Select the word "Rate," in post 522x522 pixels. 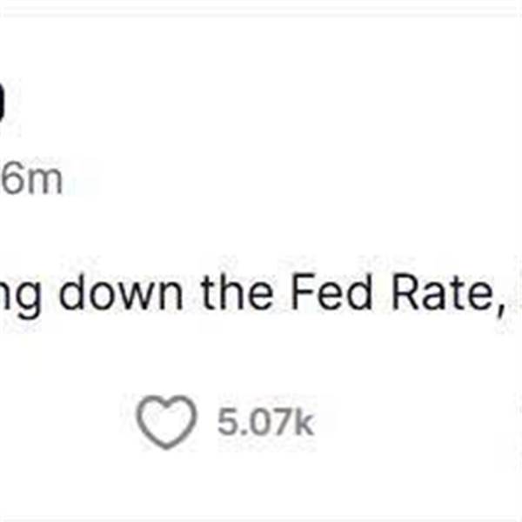(447, 294)
